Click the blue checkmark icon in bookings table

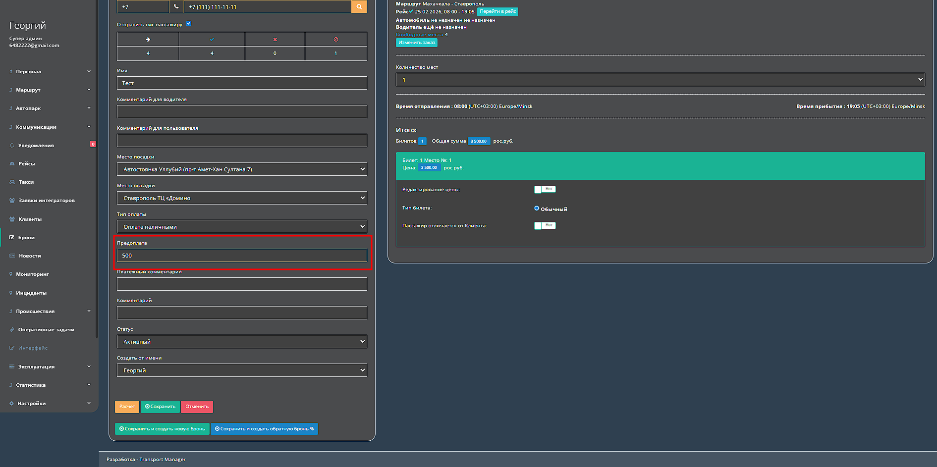pos(212,39)
